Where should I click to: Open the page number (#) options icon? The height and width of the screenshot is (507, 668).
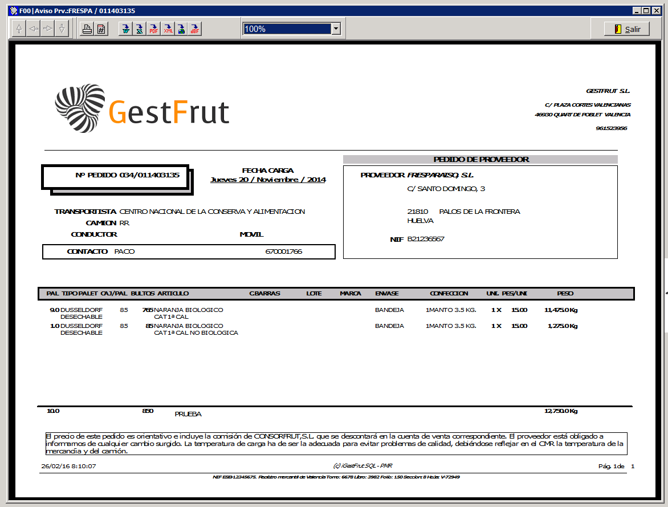pyautogui.click(x=101, y=29)
